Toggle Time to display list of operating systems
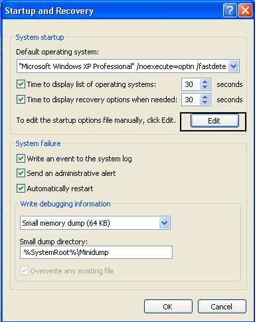The image size is (257, 322). [x=21, y=84]
